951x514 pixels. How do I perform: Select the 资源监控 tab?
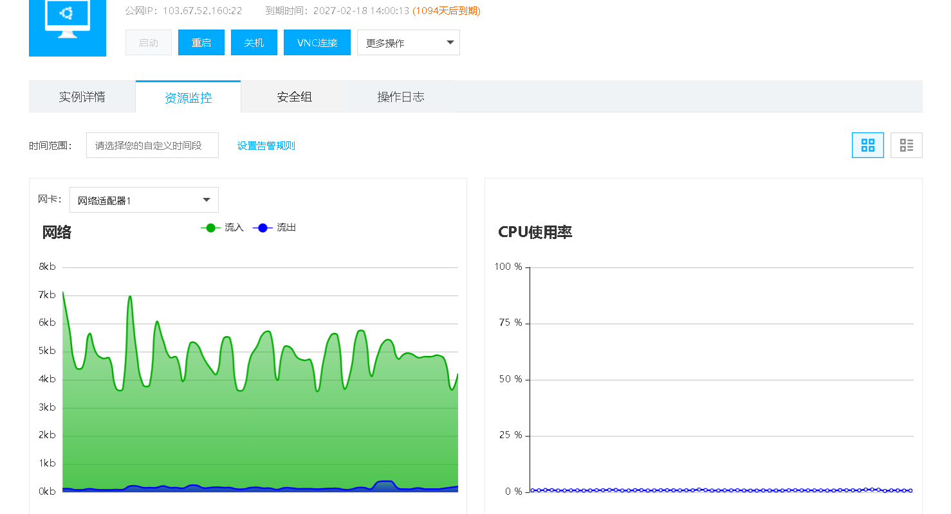[189, 97]
